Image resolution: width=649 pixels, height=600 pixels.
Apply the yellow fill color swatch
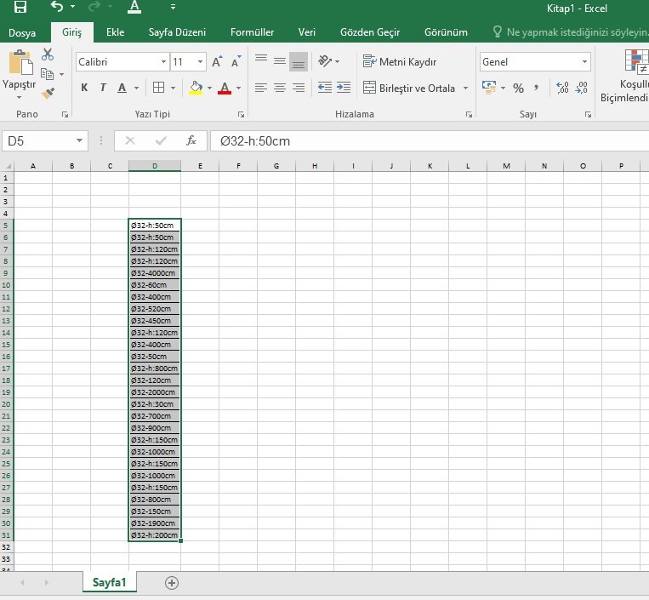pos(196,88)
